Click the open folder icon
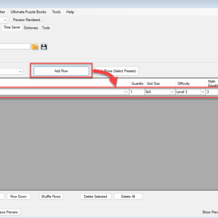This screenshot has width=218, height=218. point(35,47)
